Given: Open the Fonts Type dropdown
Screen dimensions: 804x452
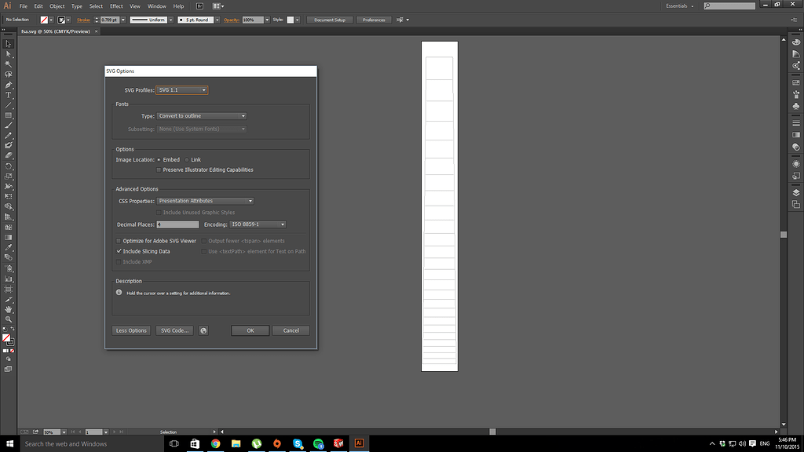Looking at the screenshot, I should (202, 116).
